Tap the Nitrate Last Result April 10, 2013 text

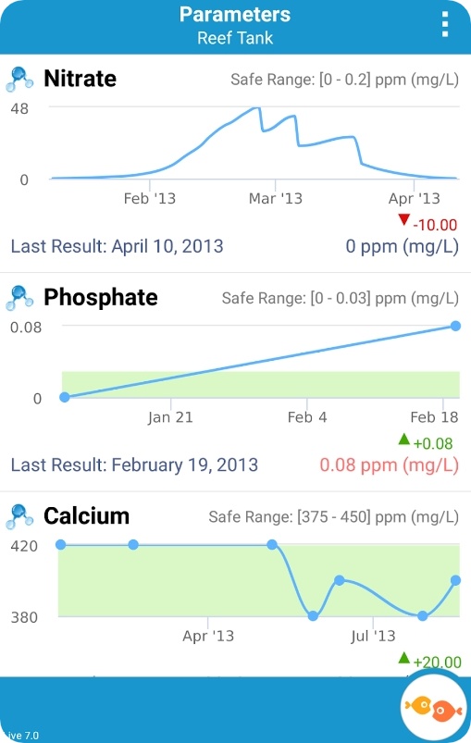[x=117, y=246]
